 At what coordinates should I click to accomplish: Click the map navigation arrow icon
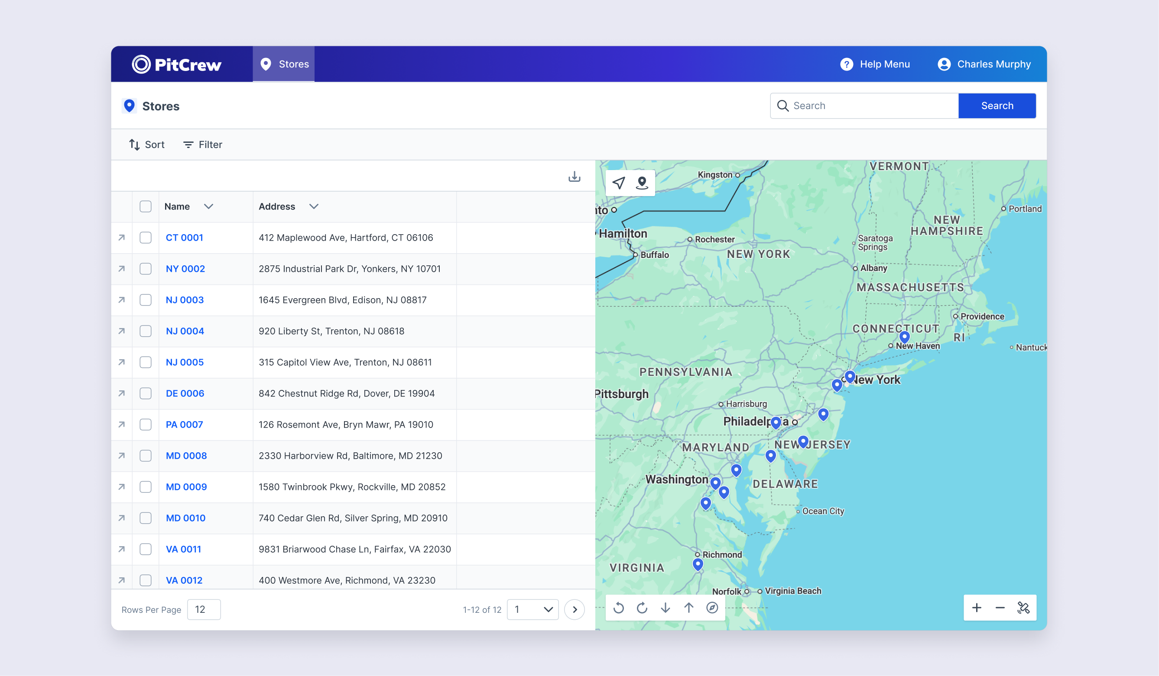pos(619,183)
